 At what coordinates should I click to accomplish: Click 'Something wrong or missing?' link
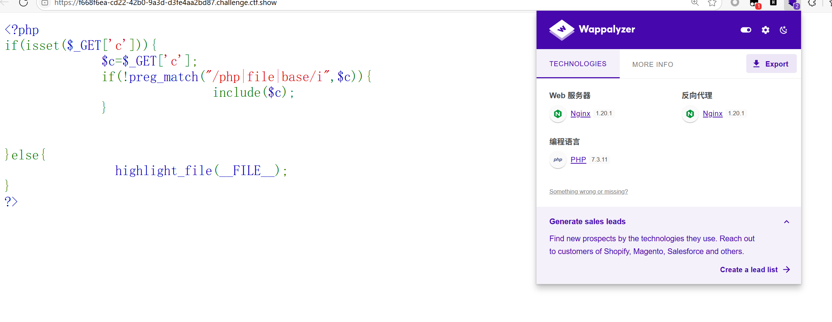pos(588,191)
